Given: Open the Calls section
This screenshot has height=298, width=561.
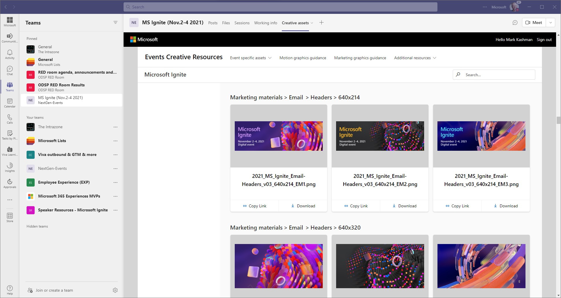Looking at the screenshot, I should (10, 119).
